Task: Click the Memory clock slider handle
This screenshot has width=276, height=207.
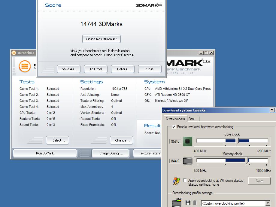Action: [x=247, y=160]
